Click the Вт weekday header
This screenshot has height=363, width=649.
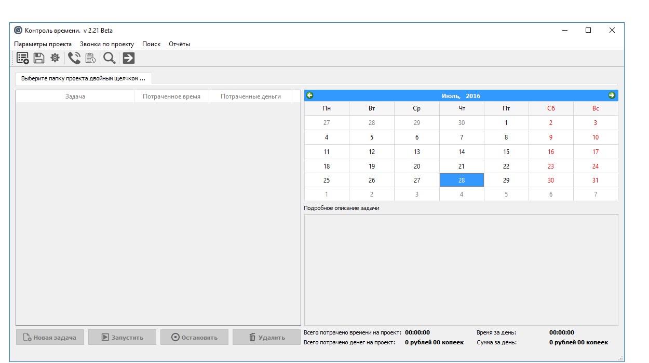(372, 108)
